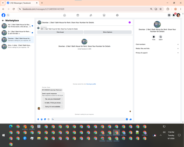Open the zoom magnifier icon in address bar
The height and width of the screenshot is (147, 184).
[151, 9]
